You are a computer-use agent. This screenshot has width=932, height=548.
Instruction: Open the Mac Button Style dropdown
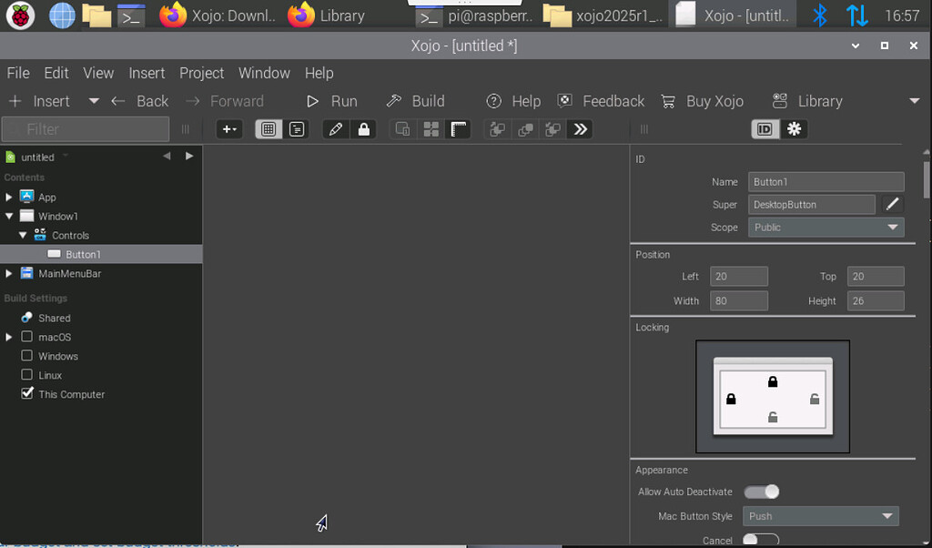click(820, 516)
